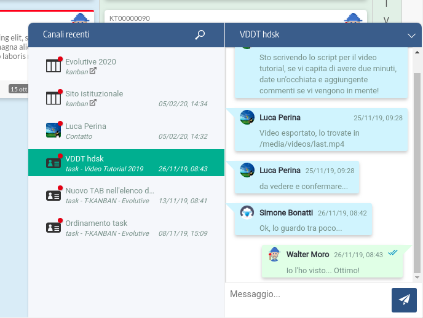This screenshot has height=318, width=423.
Task: Collapse the VDDT hdsk chat panel chevron
Action: (412, 36)
